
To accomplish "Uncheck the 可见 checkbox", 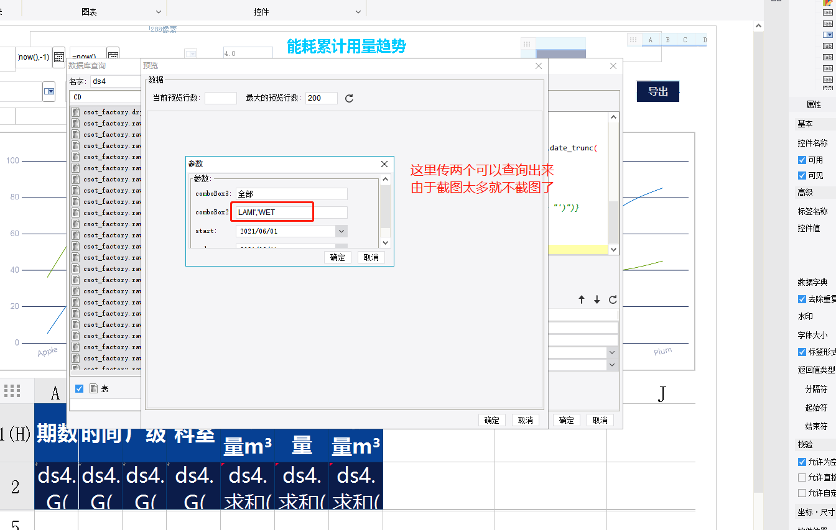I will [802, 175].
